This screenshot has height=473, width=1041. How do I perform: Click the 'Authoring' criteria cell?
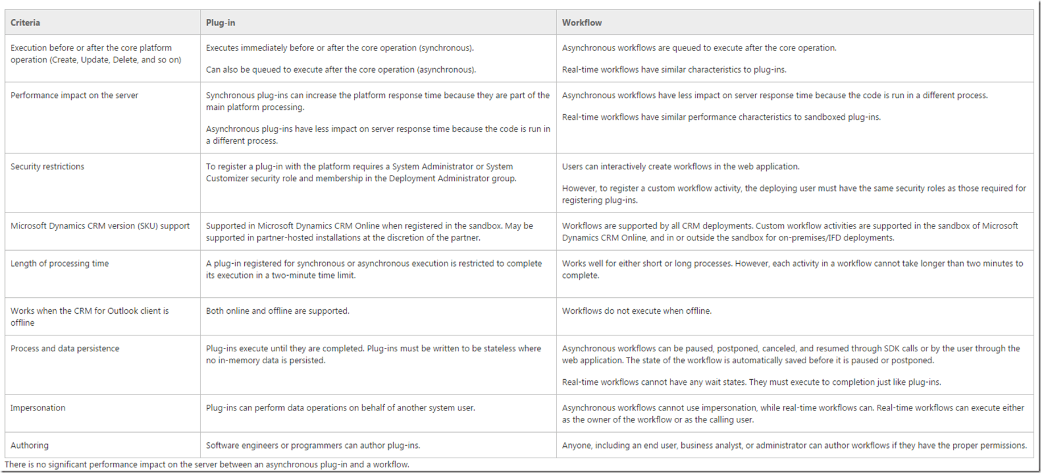pos(30,445)
